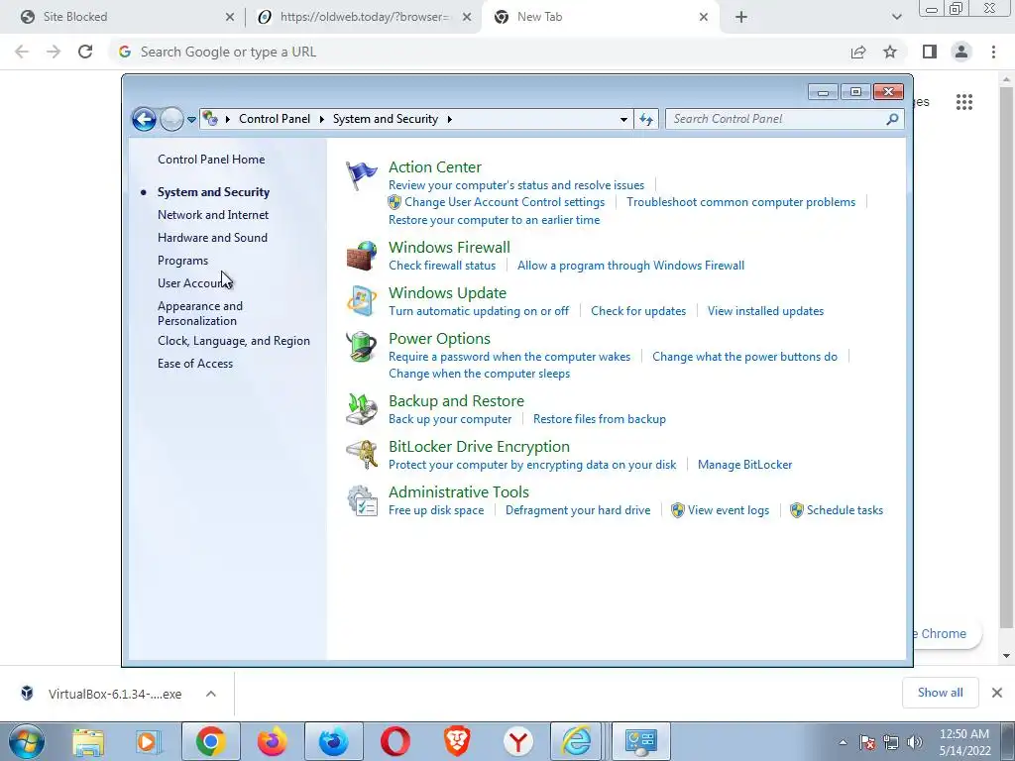Open Chrome three-dot menu

(x=993, y=52)
